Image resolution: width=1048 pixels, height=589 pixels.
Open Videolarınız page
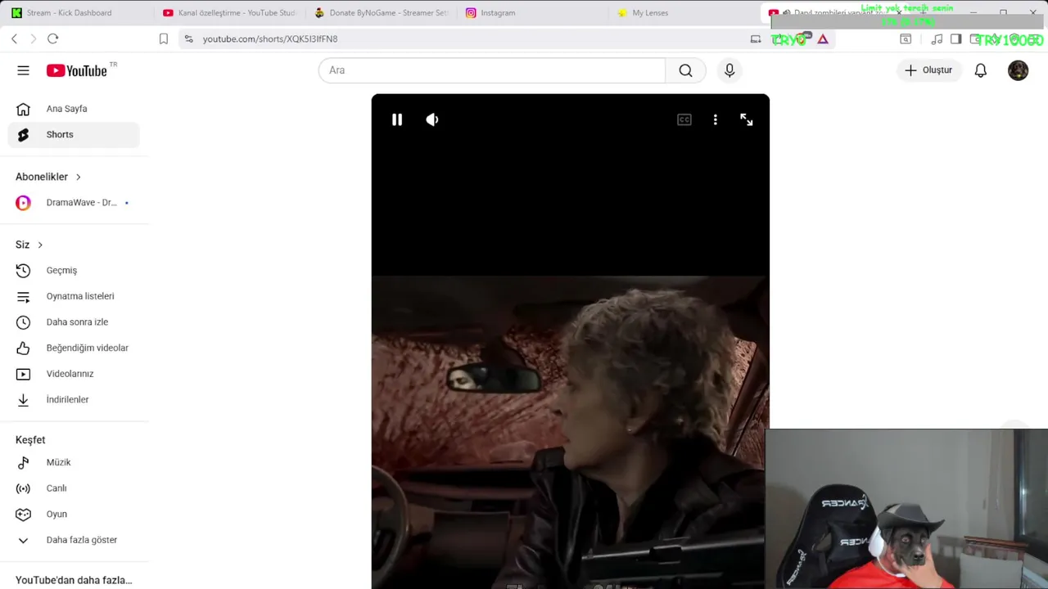click(74, 374)
